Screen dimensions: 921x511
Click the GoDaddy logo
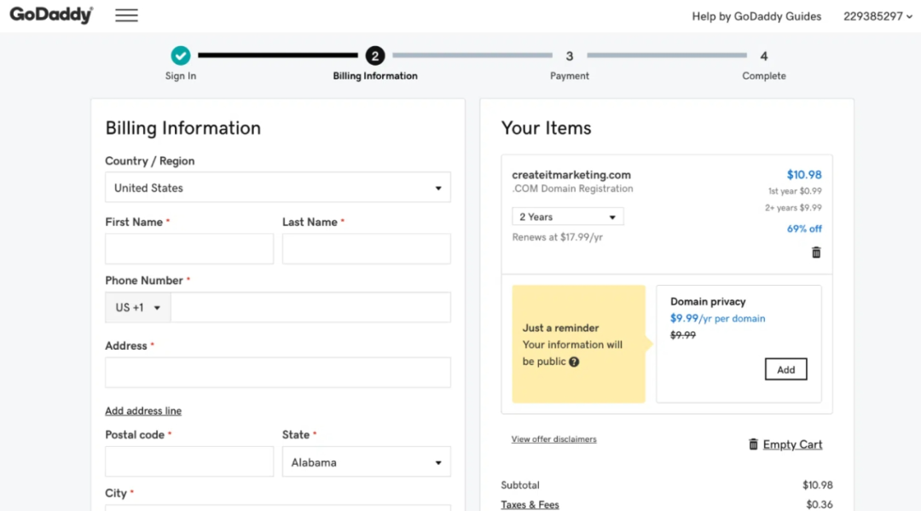click(51, 15)
